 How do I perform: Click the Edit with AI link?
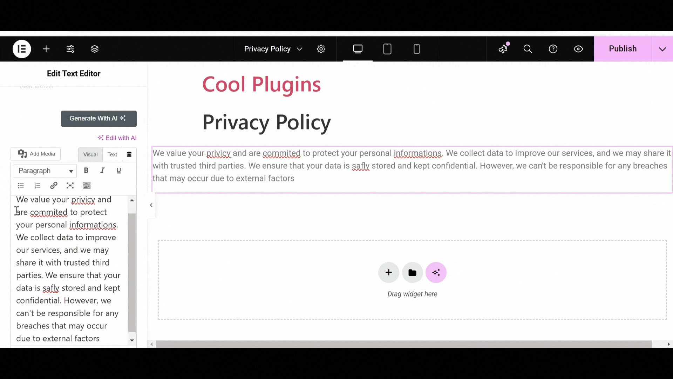point(117,138)
